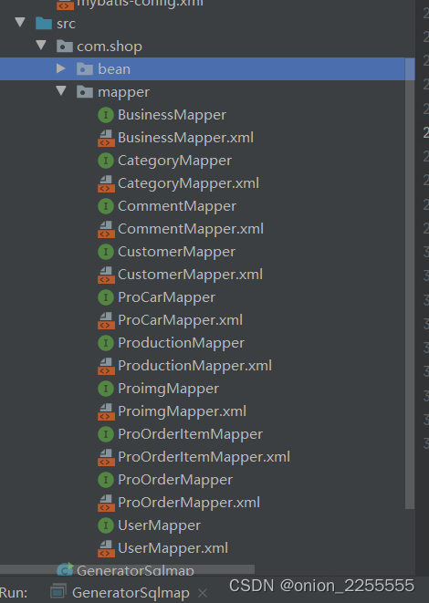
Task: Open ProductionMapper.xml file name
Action: tap(195, 366)
